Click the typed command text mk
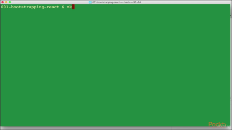Viewport: 232px width, 130px height. click(x=69, y=7)
